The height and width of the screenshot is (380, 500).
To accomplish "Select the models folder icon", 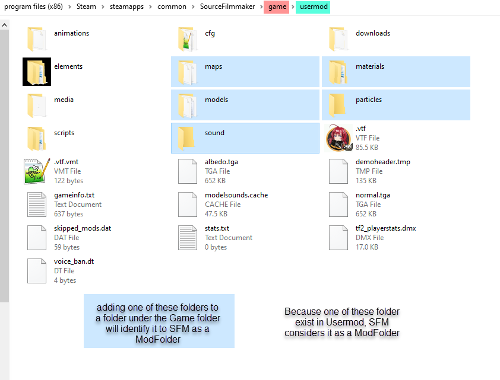I will tap(188, 106).
